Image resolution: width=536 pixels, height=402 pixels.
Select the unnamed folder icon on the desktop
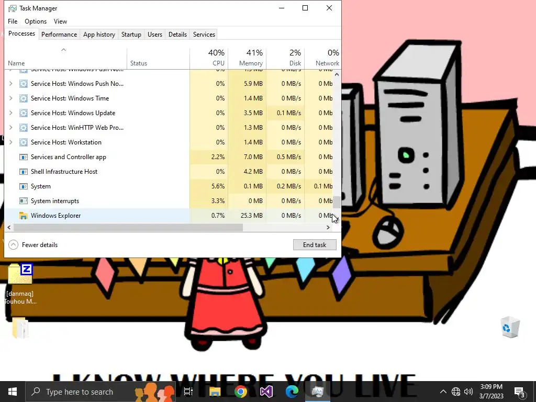point(20,328)
